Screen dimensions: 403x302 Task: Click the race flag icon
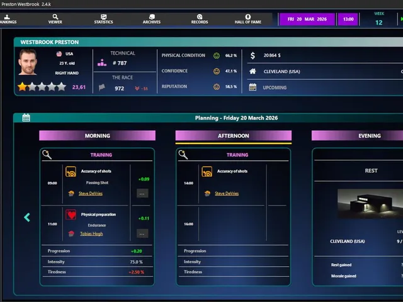tap(102, 87)
